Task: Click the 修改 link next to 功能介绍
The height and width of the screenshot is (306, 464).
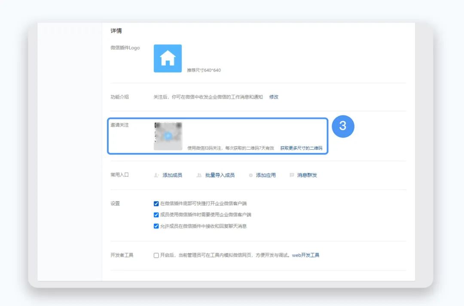Action: point(274,97)
